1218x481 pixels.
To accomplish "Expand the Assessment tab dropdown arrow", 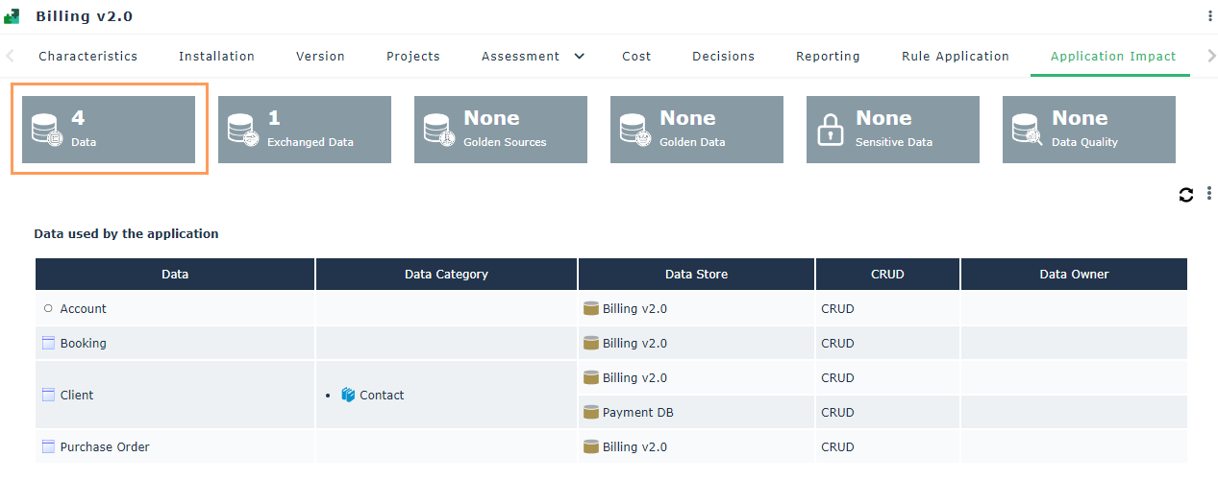I will [580, 56].
